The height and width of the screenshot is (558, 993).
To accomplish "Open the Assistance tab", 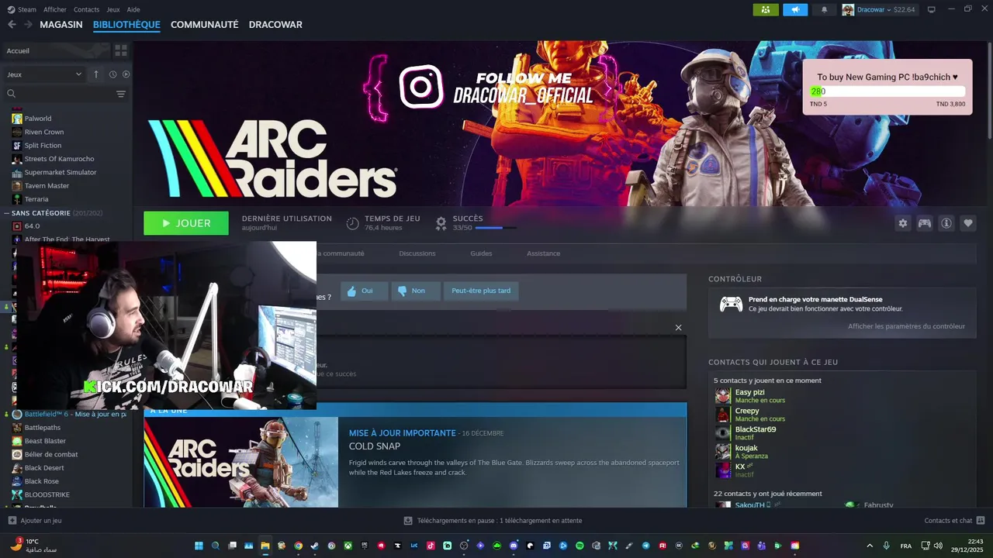I will 543,253.
